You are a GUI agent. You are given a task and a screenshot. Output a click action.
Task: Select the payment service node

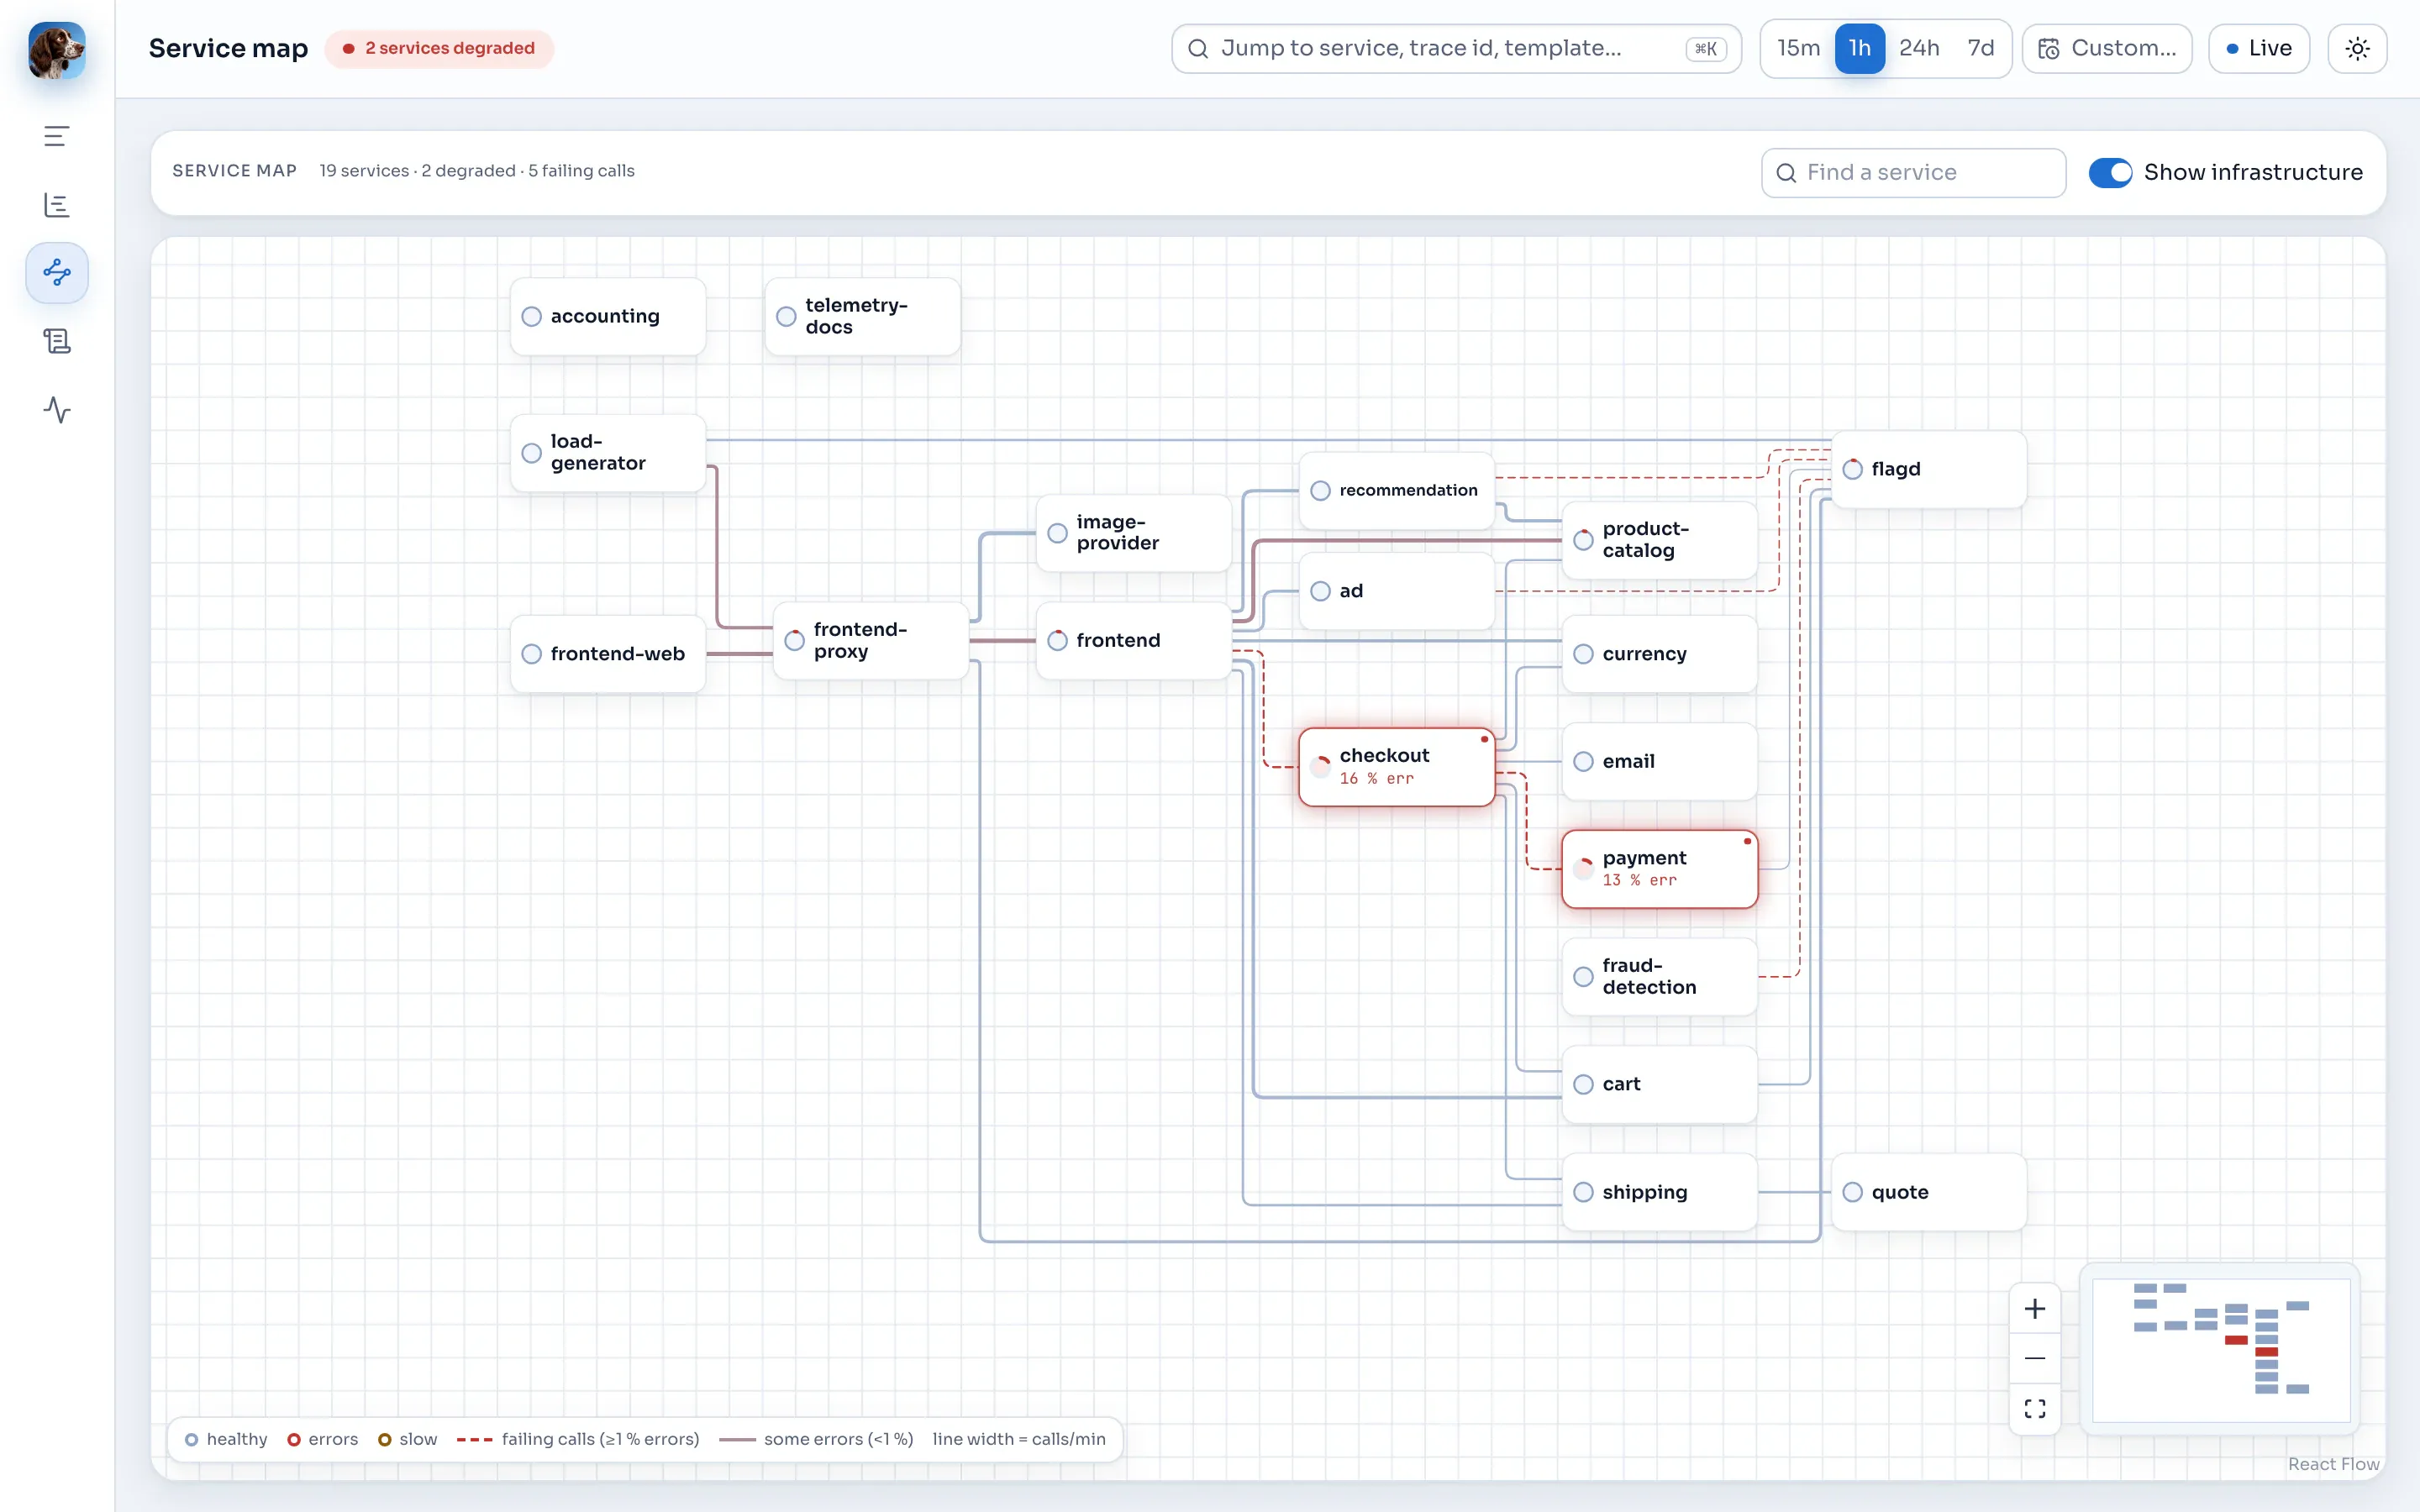pyautogui.click(x=1659, y=868)
